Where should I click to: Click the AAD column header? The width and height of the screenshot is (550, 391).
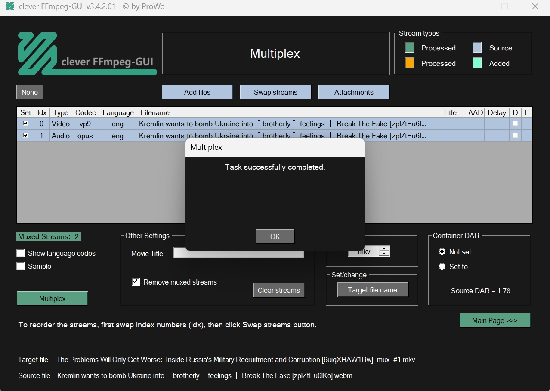click(476, 112)
